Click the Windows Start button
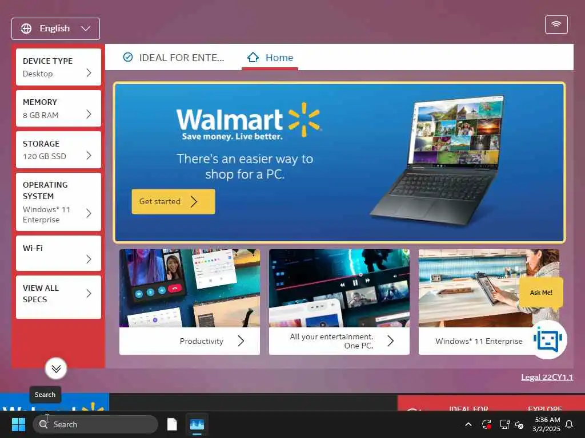Image resolution: width=585 pixels, height=438 pixels. point(18,424)
